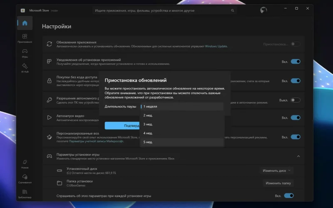Toggle the app updates switch

(x=296, y=44)
